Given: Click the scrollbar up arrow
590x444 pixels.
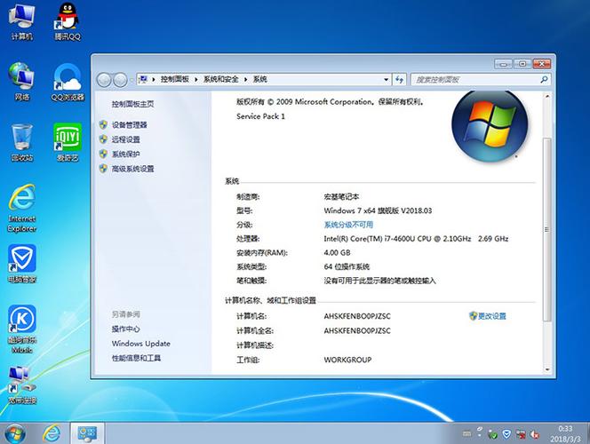Looking at the screenshot, I should 547,97.
